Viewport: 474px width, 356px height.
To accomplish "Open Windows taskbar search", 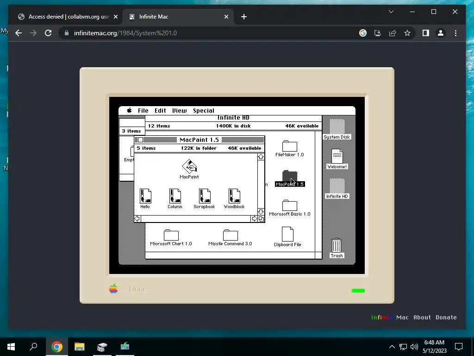I will pyautogui.click(x=33, y=346).
